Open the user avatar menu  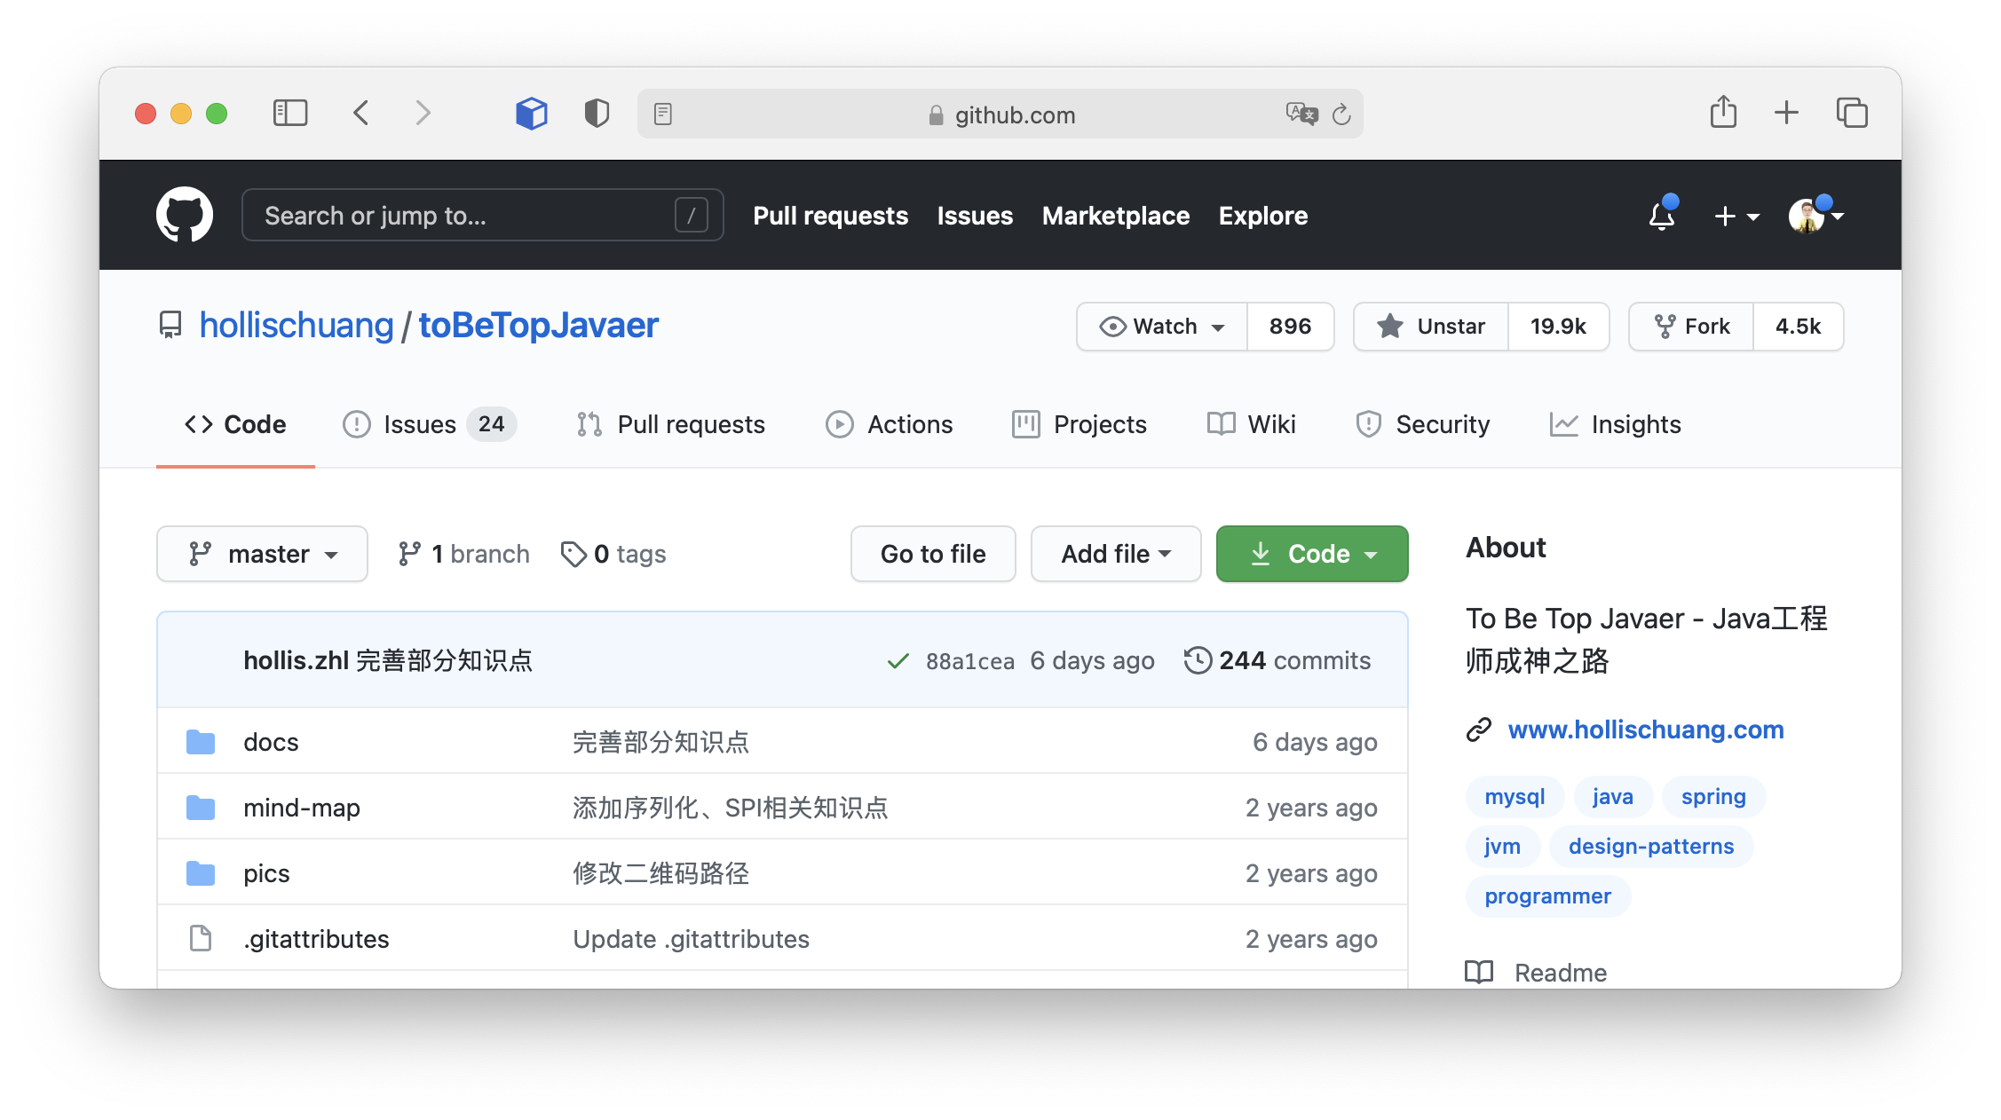click(x=1815, y=216)
